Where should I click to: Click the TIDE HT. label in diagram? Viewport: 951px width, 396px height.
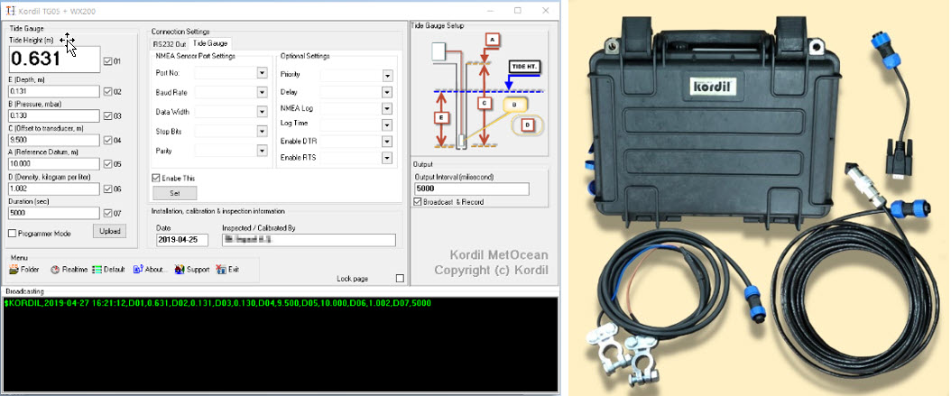pyautogui.click(x=524, y=66)
